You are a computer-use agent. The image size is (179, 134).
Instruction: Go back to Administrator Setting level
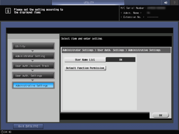point(33,56)
